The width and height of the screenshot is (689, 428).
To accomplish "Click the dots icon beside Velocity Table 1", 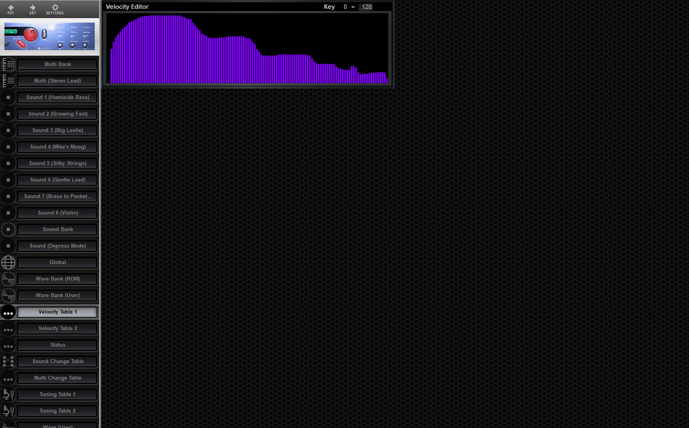I will click(8, 312).
